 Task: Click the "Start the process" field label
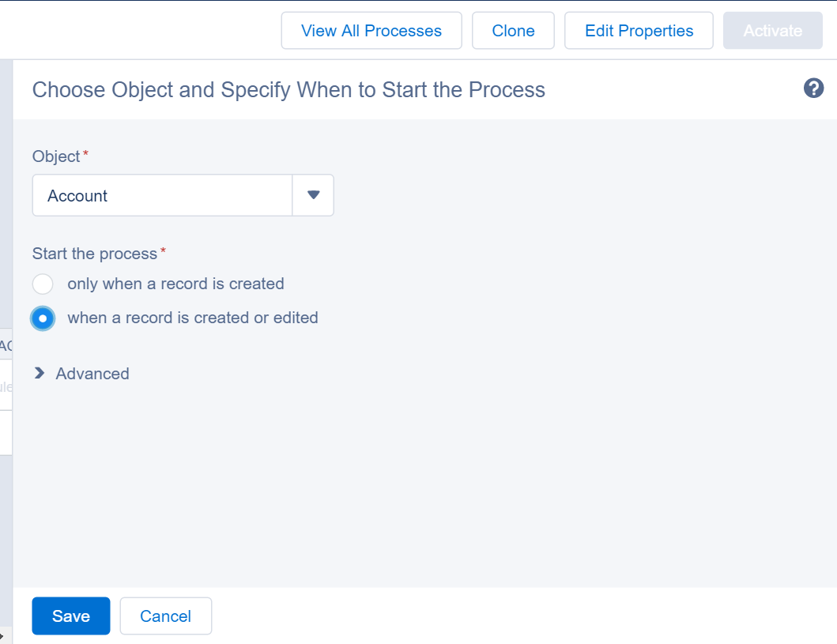point(95,254)
